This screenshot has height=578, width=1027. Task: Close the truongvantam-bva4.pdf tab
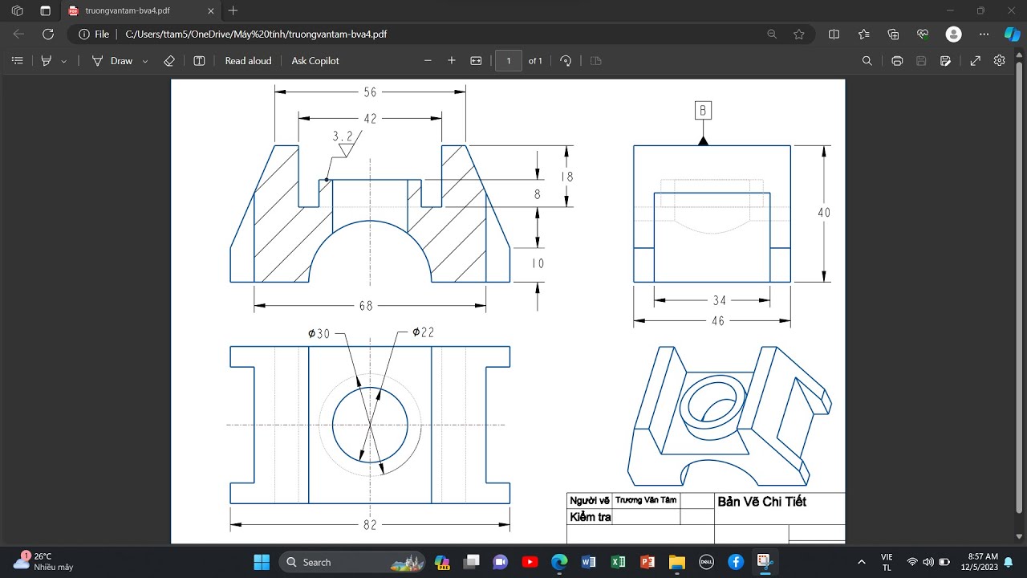point(211,11)
